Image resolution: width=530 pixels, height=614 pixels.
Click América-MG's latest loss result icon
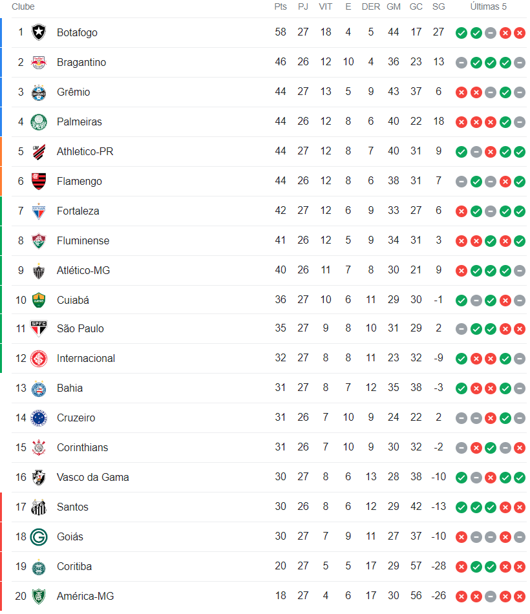pyautogui.click(x=520, y=597)
